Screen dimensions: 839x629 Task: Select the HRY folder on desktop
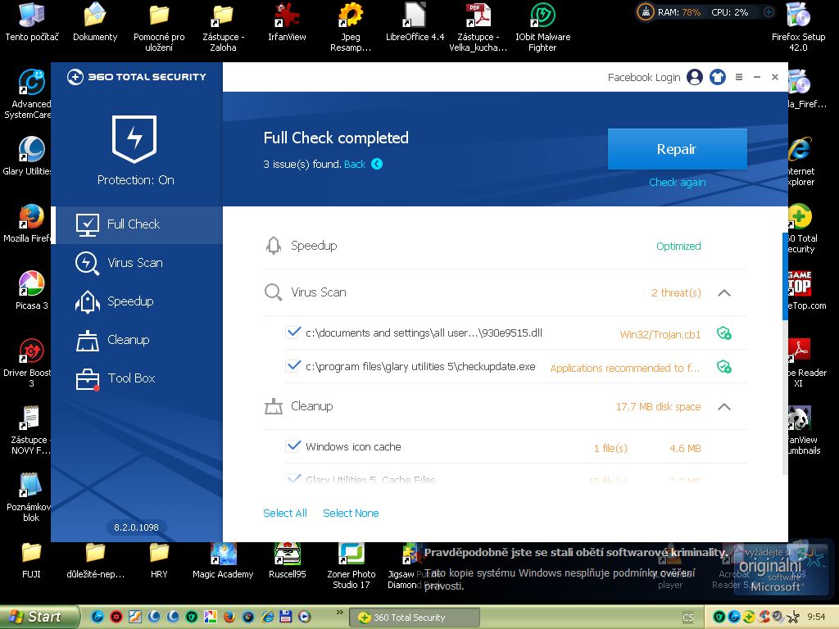click(159, 562)
